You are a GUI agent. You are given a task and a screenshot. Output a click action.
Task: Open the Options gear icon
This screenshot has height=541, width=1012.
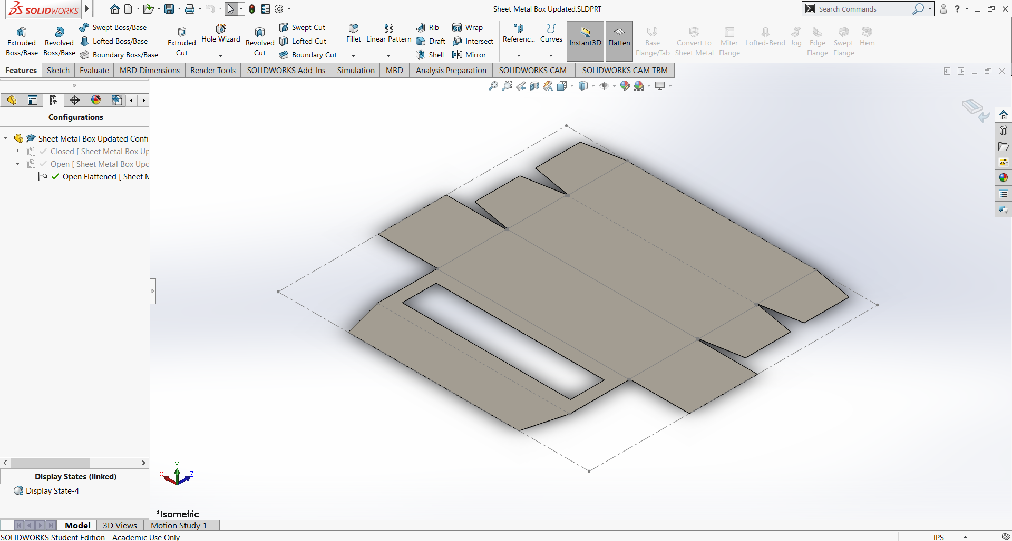(x=279, y=9)
